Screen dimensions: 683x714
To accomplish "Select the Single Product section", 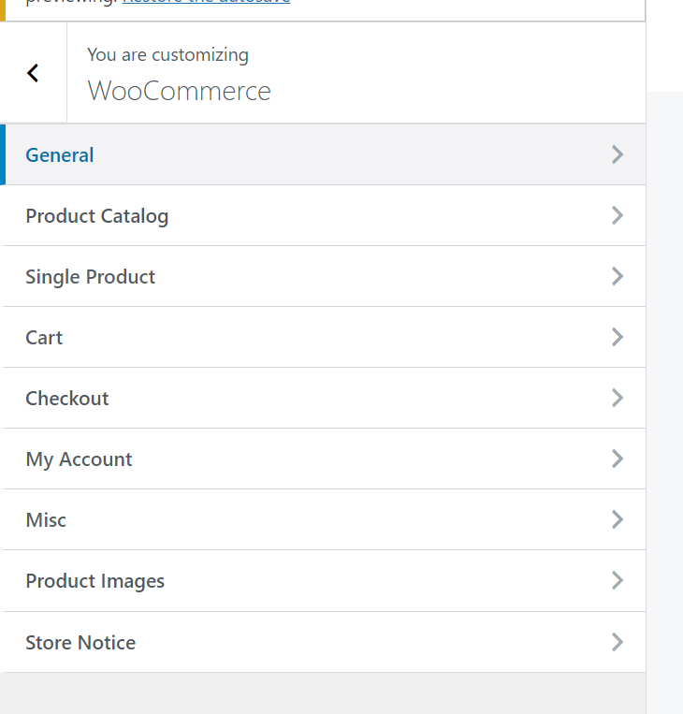I will pyautogui.click(x=91, y=277).
